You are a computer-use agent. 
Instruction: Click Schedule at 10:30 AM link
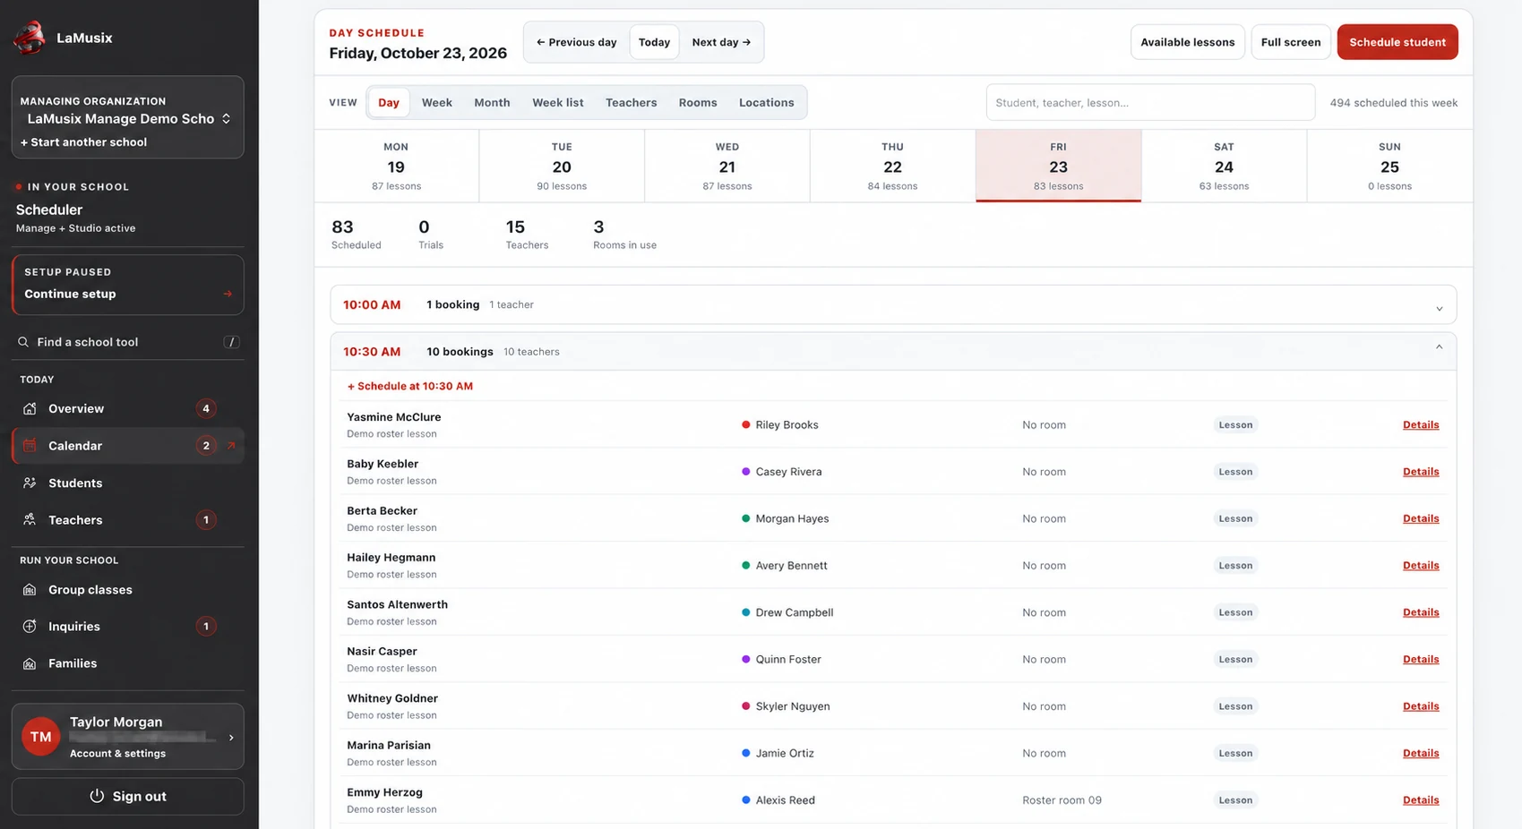(409, 386)
